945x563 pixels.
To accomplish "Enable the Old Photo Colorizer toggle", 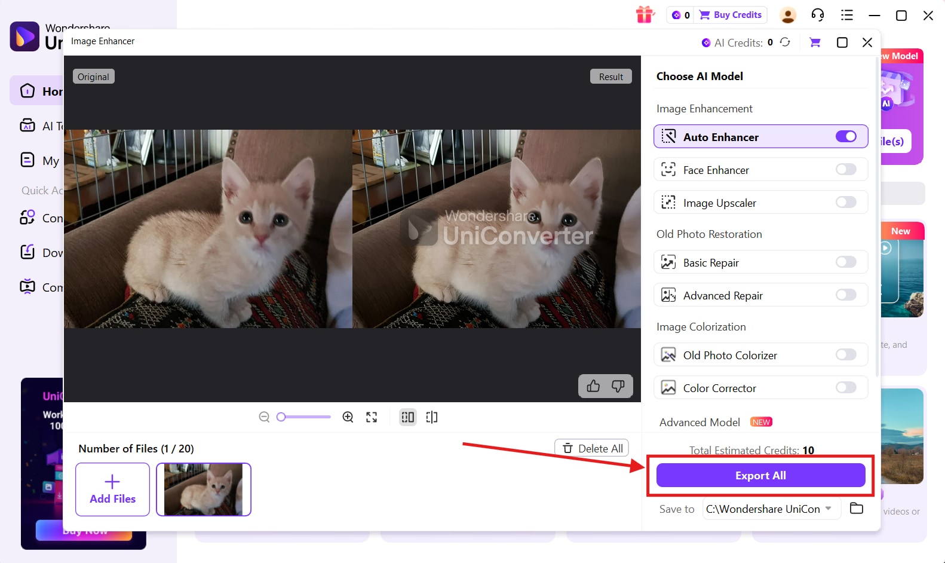I will pyautogui.click(x=846, y=355).
